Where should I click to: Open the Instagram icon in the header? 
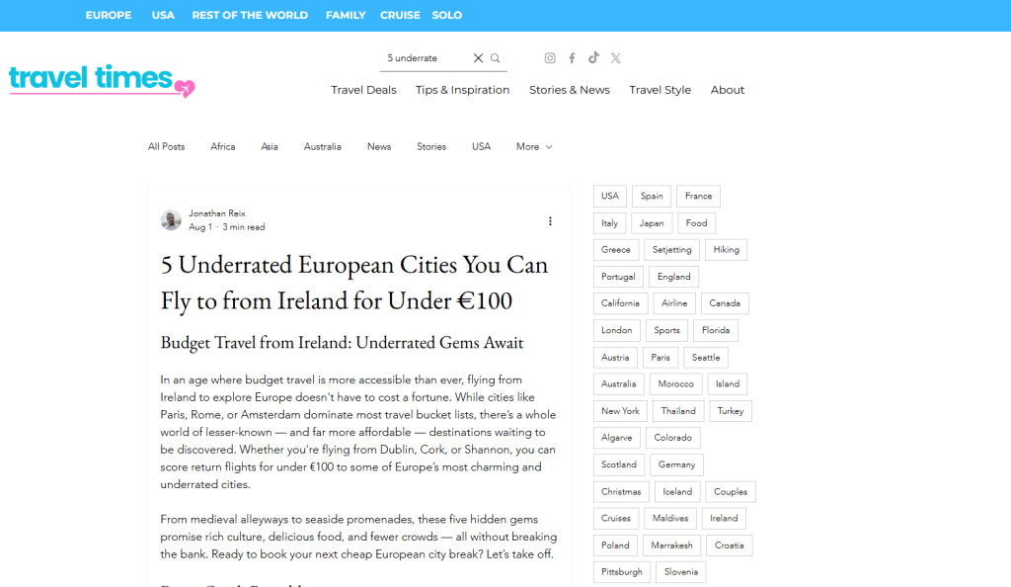click(549, 57)
